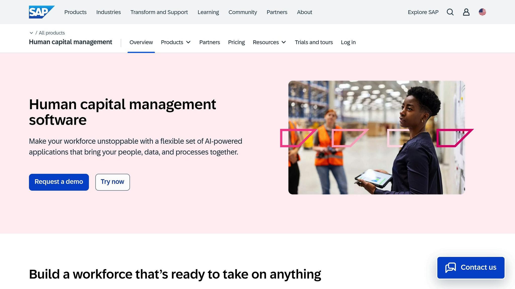Image resolution: width=515 pixels, height=289 pixels.
Task: Click the Try now button
Action: (112, 182)
